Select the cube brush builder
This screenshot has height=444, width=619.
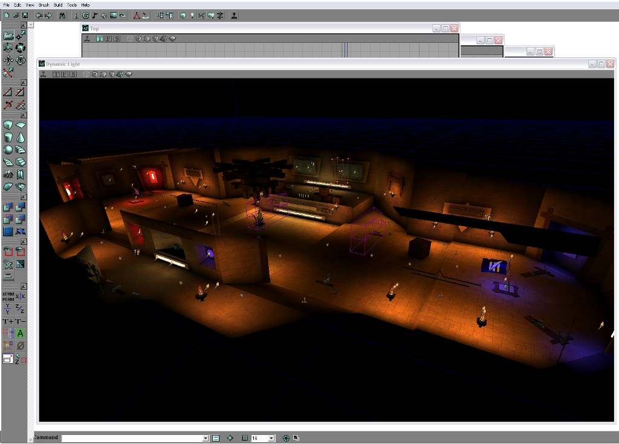click(8, 124)
